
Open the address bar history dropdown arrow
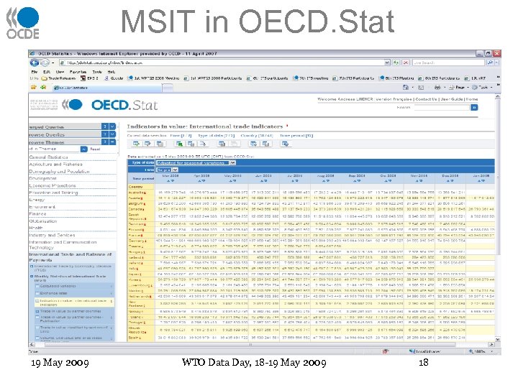(x=387, y=63)
